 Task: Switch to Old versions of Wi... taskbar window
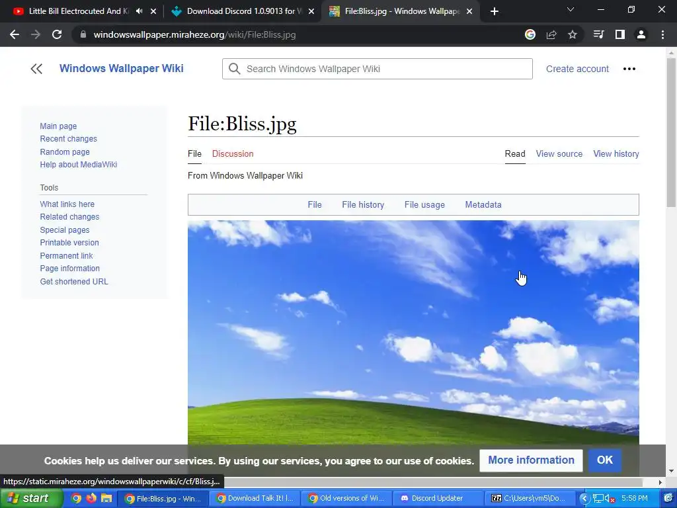tap(346, 499)
